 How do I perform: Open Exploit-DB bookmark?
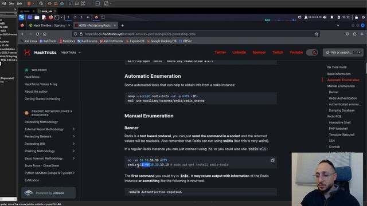[x=135, y=41]
